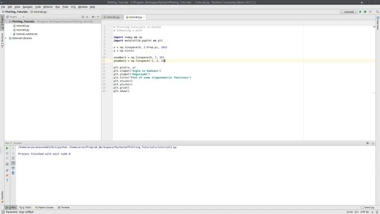Start debugging with the bug icon
Image resolution: width=380 pixels, height=214 pixels.
click(365, 12)
